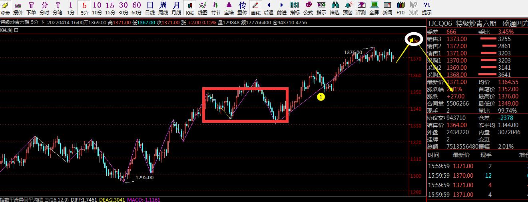
Task: Click the DIFF:1.7461 indicator label
Action: (84, 200)
